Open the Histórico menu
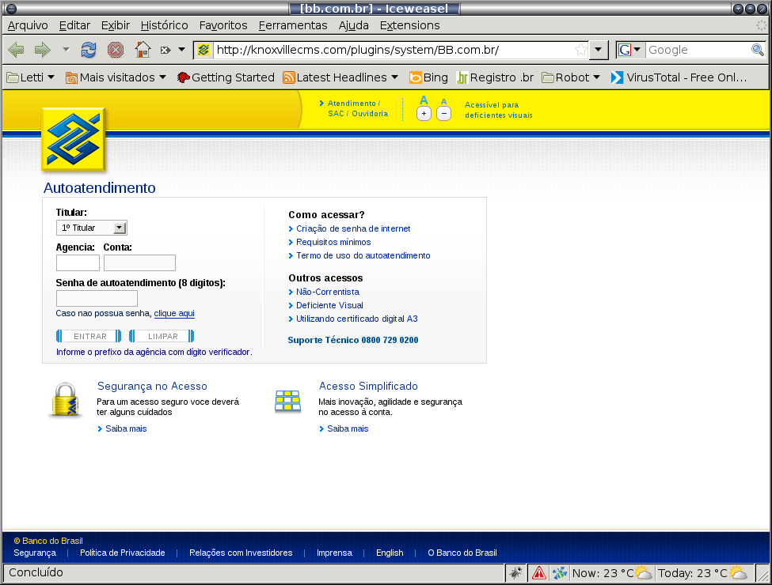772x585 pixels. (164, 25)
